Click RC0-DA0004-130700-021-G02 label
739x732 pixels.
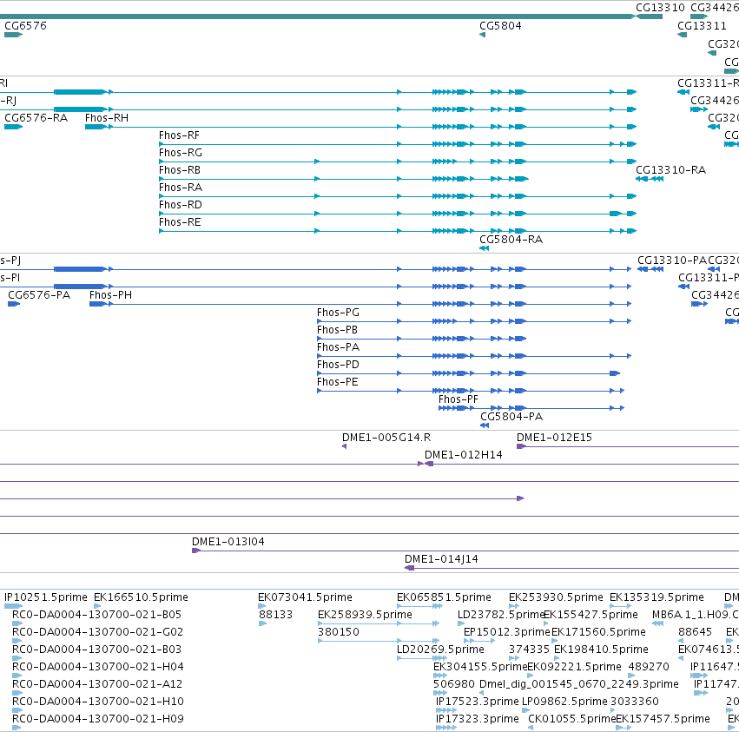[97, 632]
